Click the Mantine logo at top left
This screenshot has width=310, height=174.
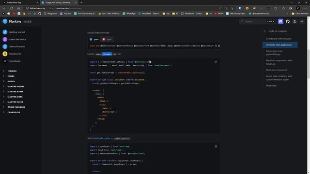coord(12,21)
